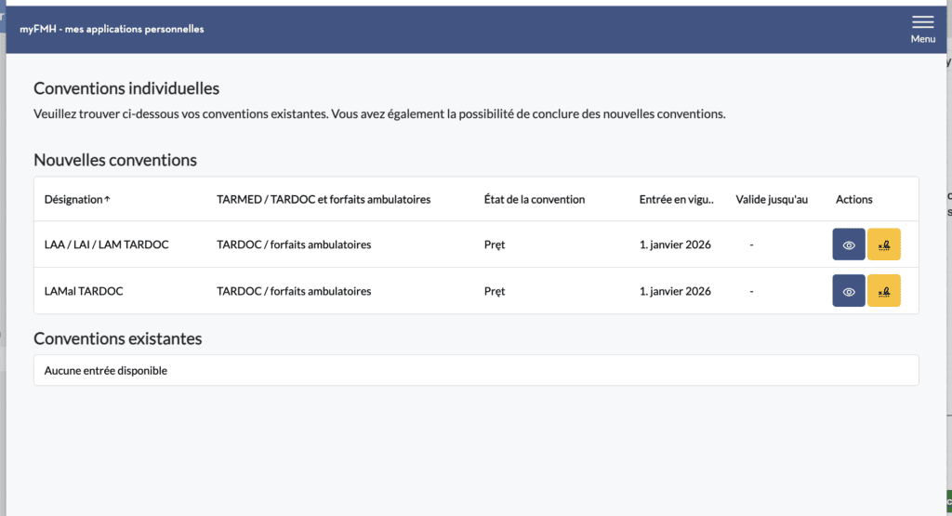The height and width of the screenshot is (516, 952).
Task: Click the Prêt status of LAA / LAI / LAM
Action: click(x=495, y=245)
